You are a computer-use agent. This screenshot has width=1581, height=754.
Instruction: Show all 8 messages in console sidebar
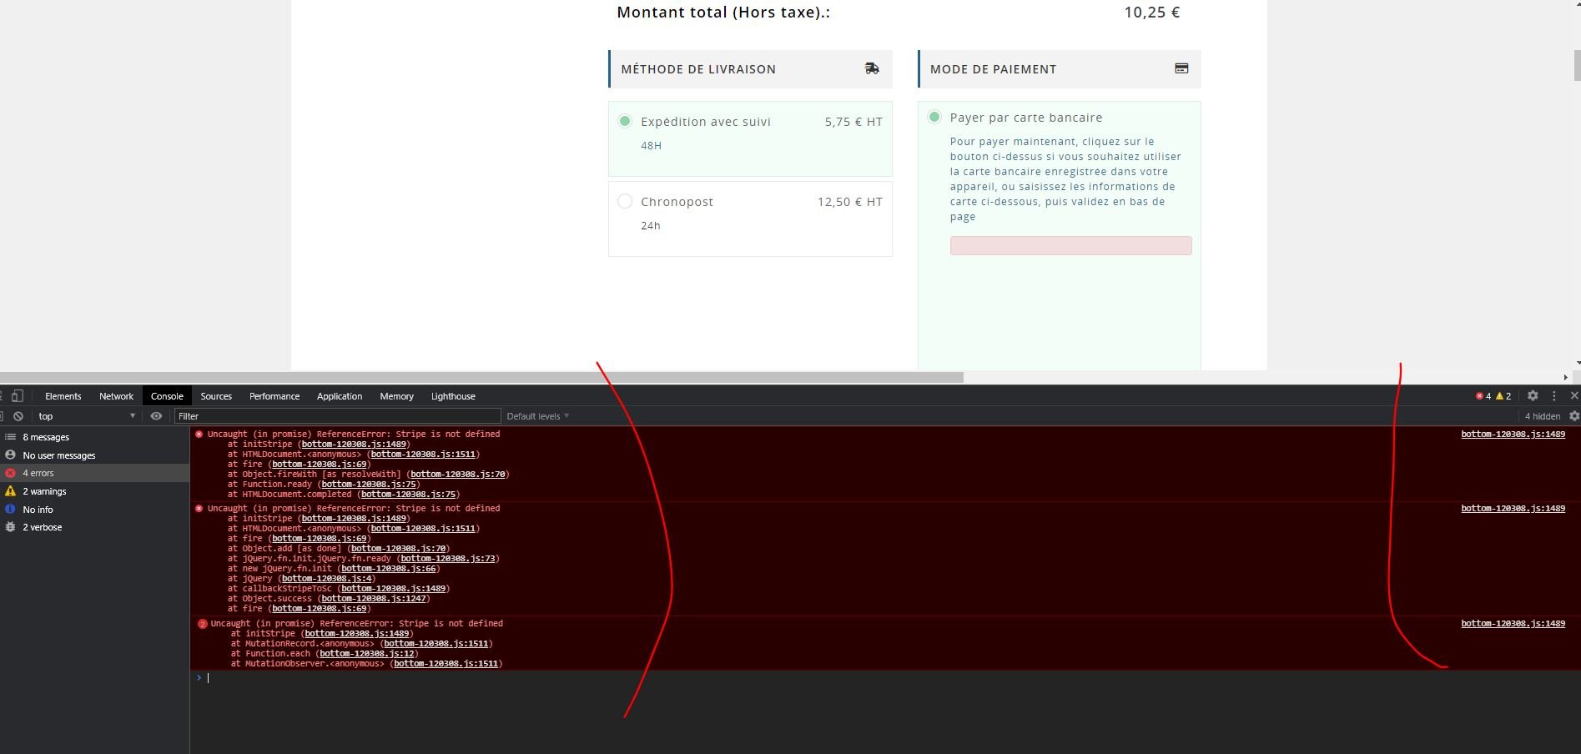[x=94, y=437]
